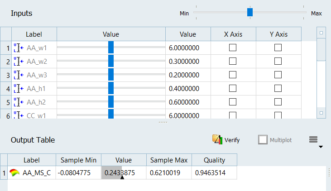Click the AA_w1 value field 6.0000000
331x191 pixels.
[x=188, y=48]
